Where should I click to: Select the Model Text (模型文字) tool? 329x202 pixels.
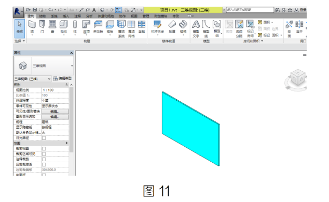pos(196,28)
